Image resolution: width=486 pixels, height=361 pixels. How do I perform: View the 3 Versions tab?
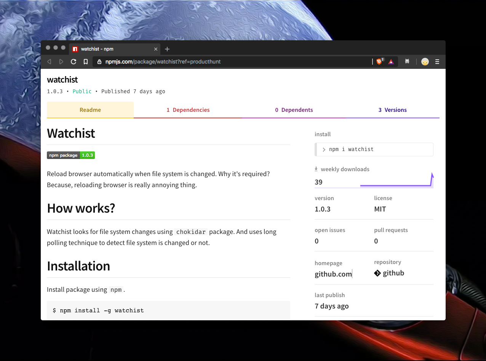392,110
